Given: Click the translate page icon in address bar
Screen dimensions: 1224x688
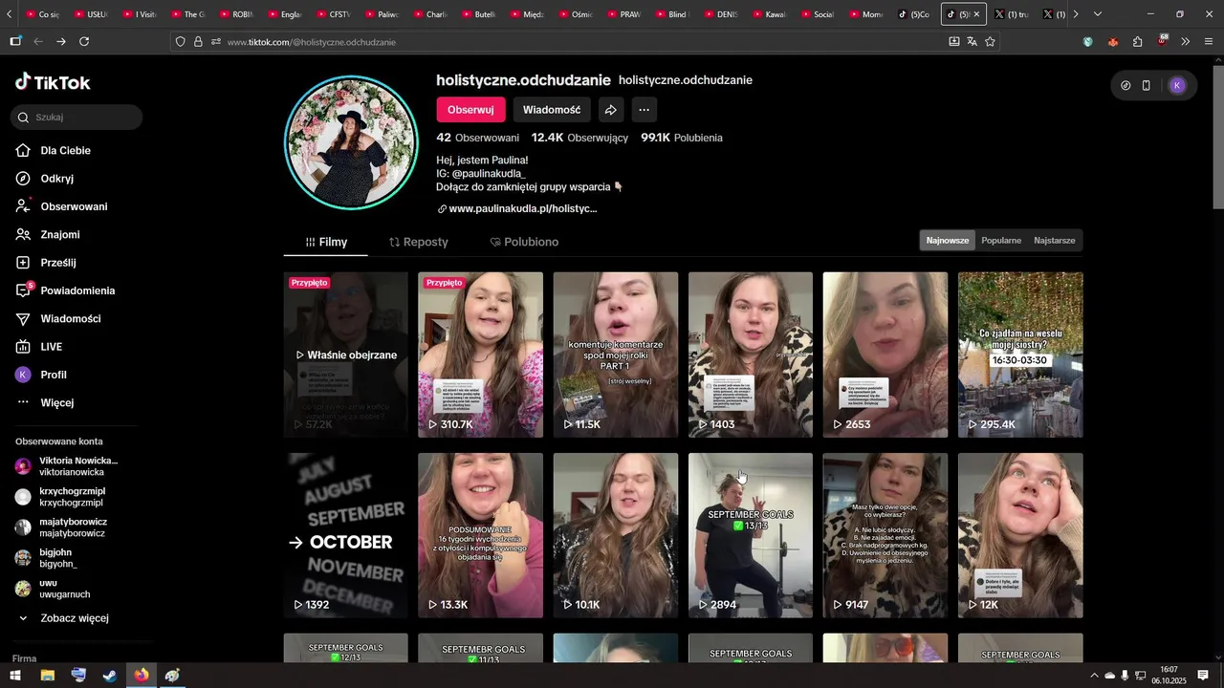Looking at the screenshot, I should [x=972, y=41].
